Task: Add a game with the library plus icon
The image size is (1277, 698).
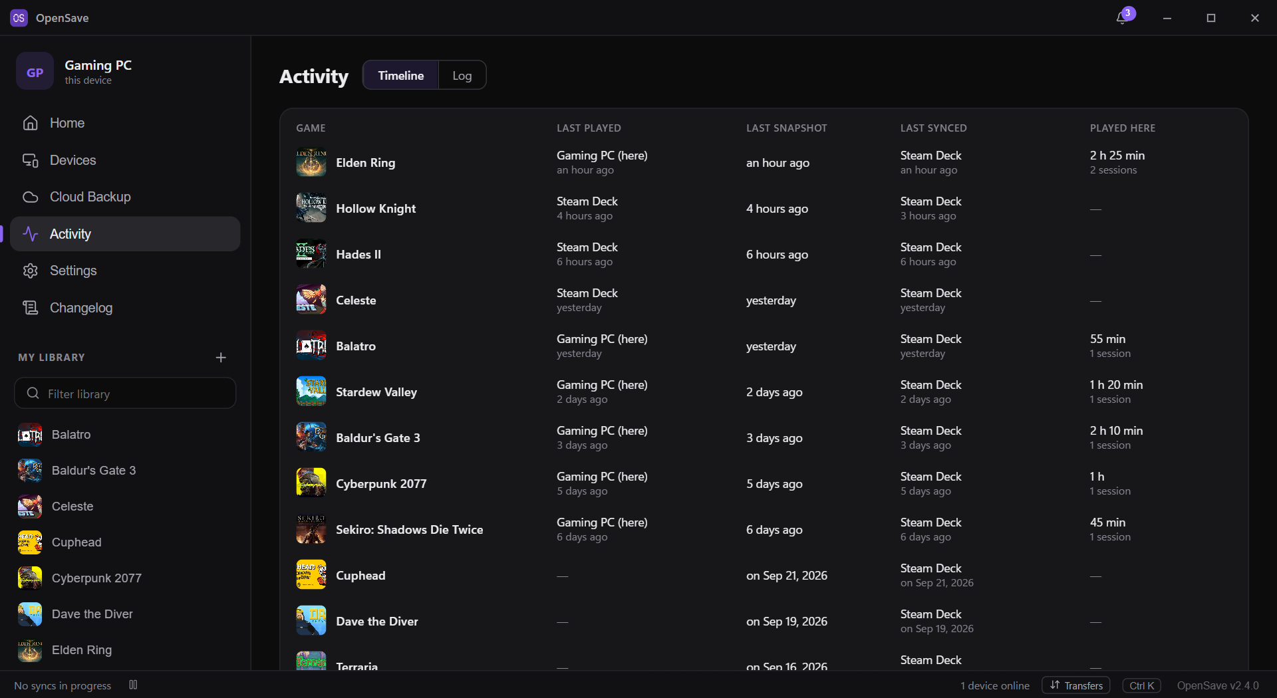Action: coord(221,358)
